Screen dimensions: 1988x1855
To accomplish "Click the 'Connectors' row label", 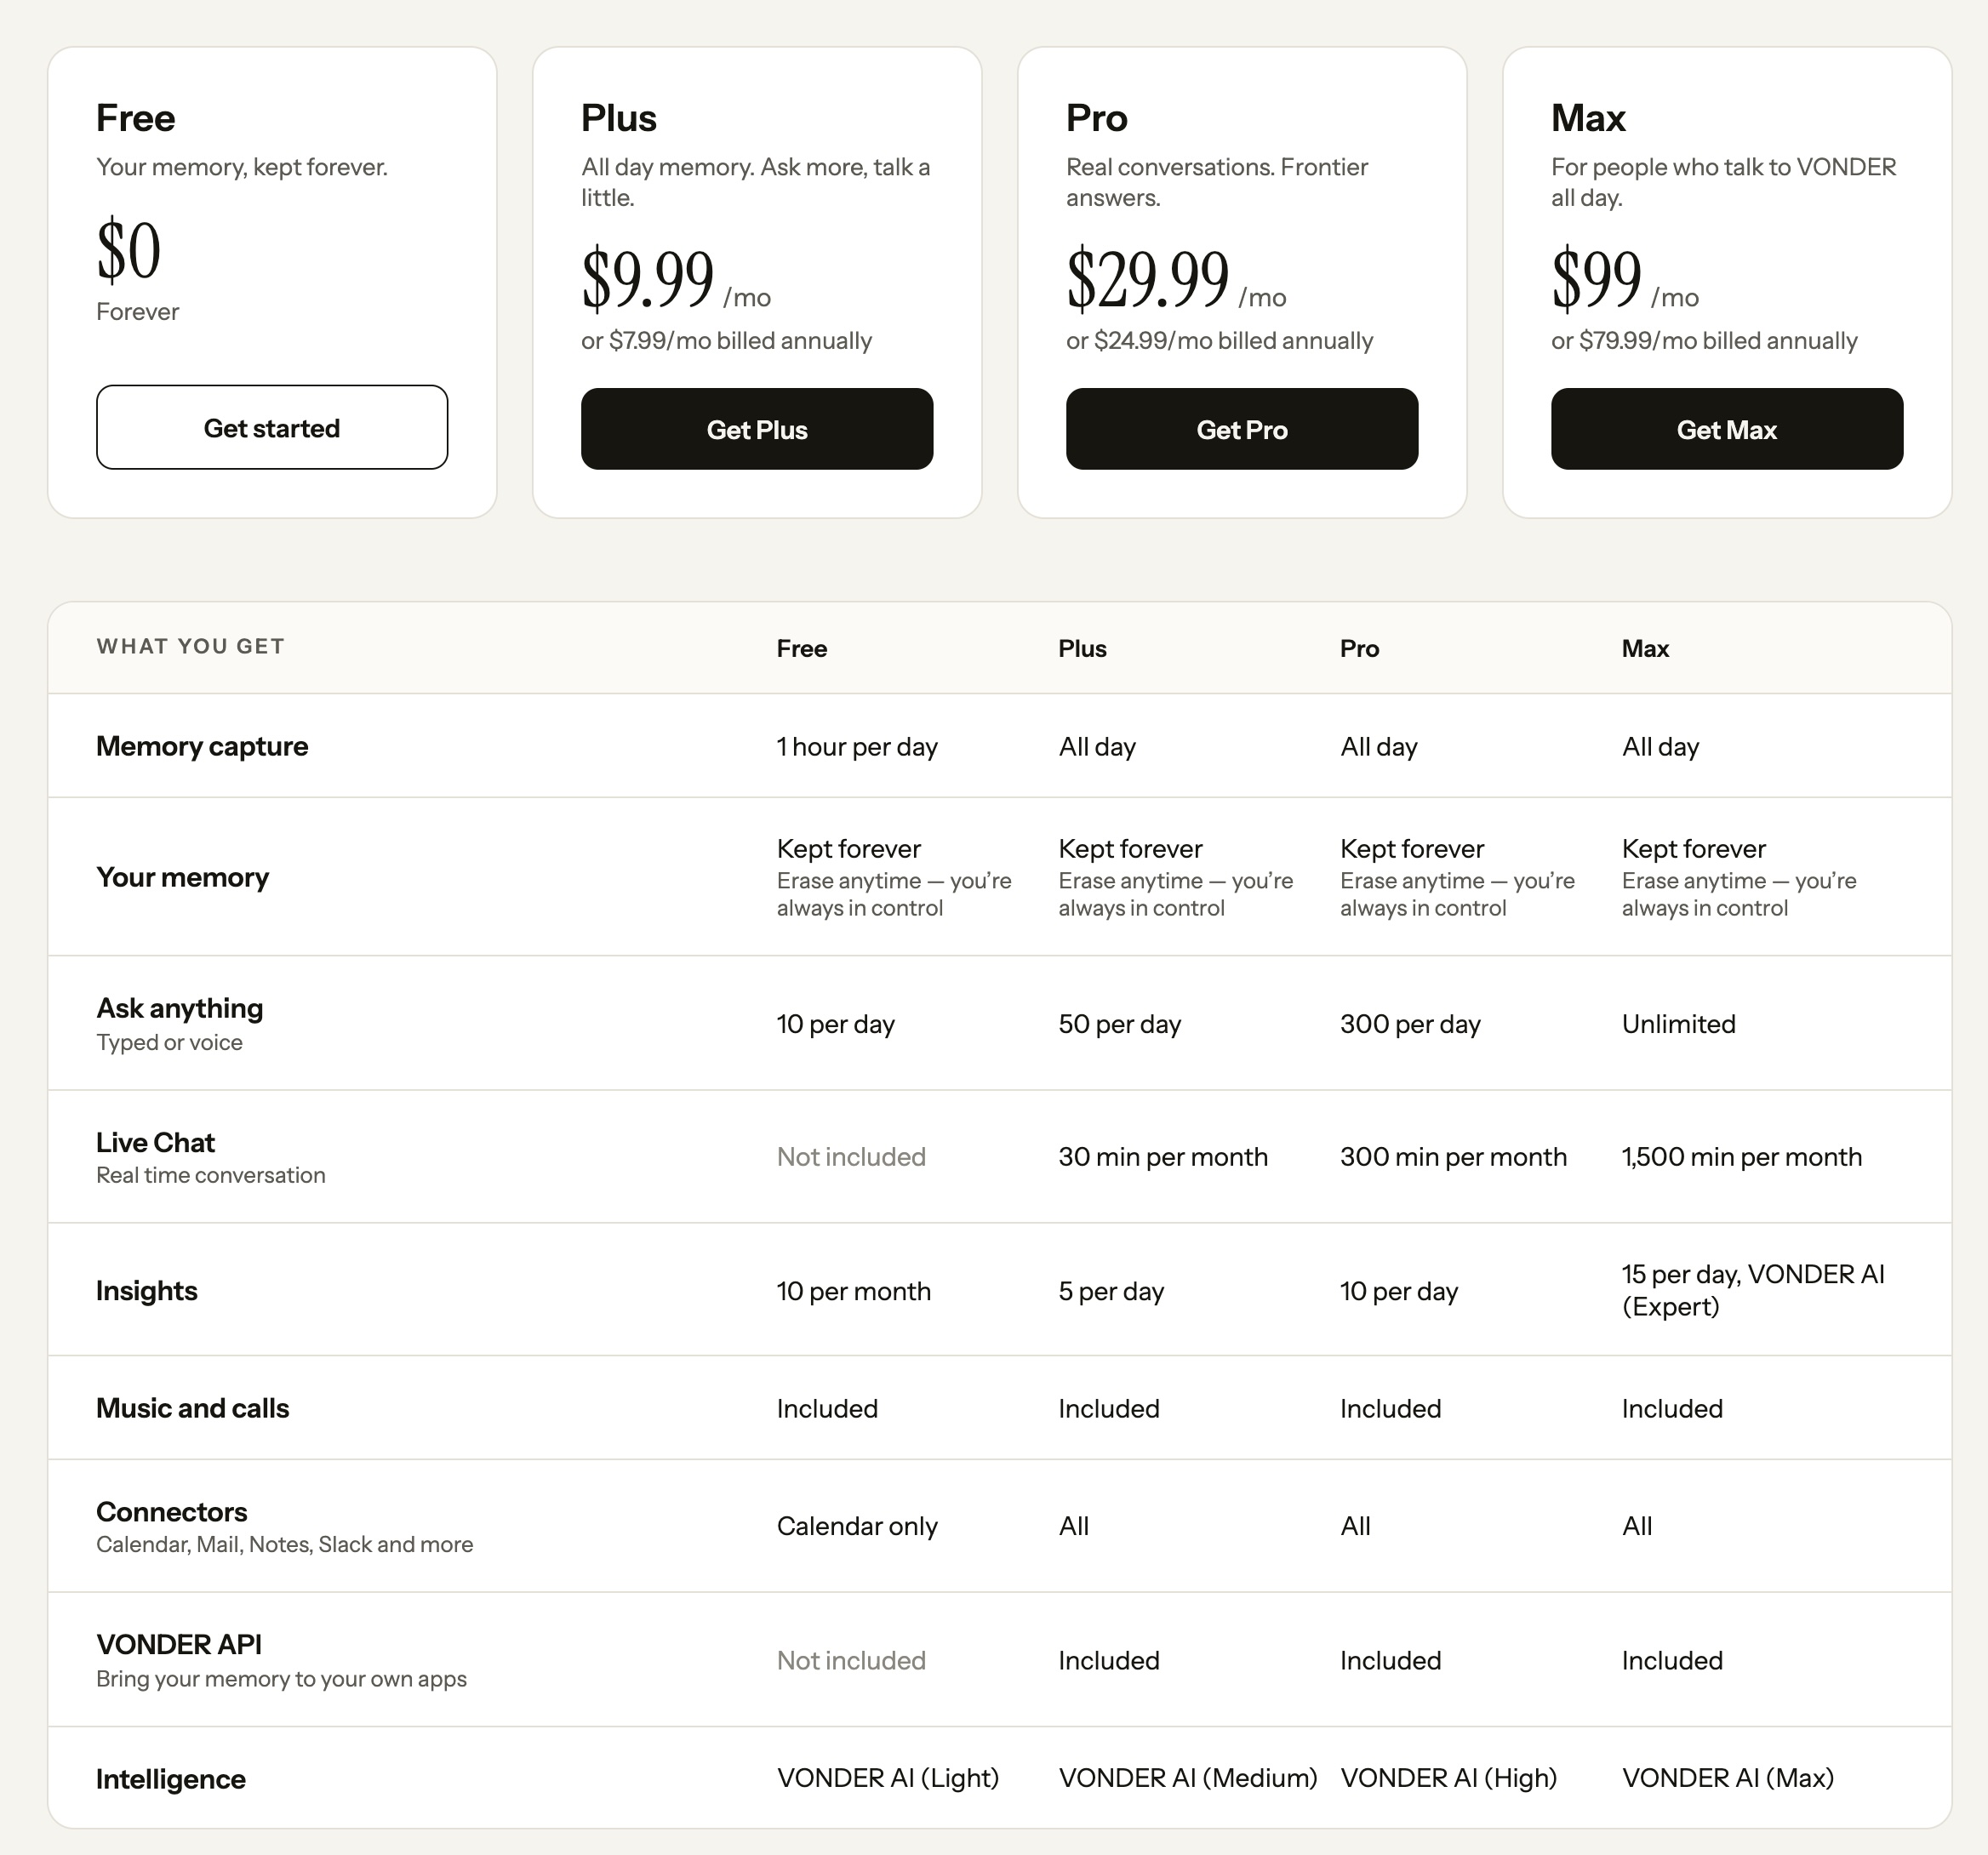I will coord(172,1511).
